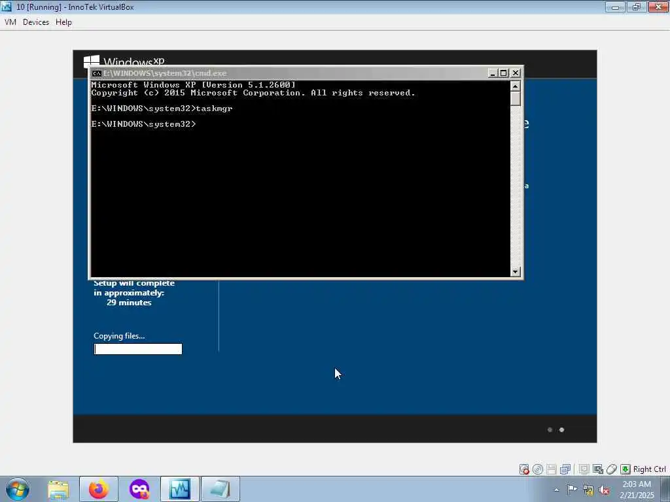The width and height of the screenshot is (670, 502).
Task: Launch Firefox from the taskbar
Action: 99,489
